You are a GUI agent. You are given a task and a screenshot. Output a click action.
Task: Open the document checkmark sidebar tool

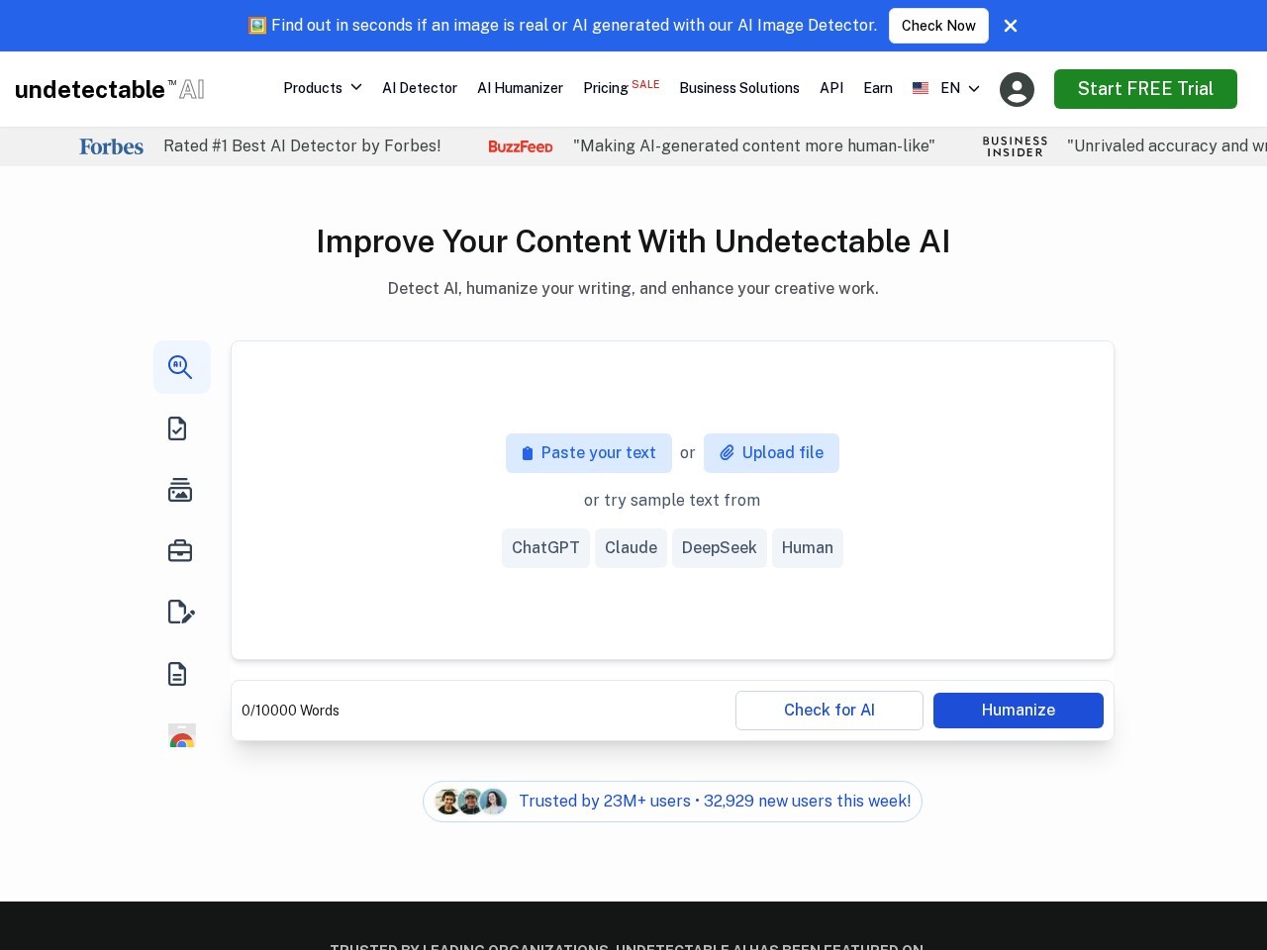click(x=177, y=428)
